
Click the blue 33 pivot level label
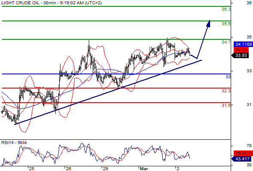click(x=228, y=77)
